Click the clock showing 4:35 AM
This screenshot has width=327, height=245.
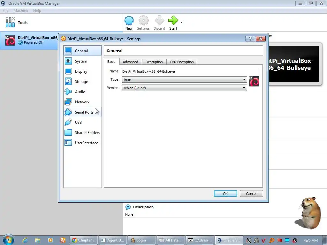[311, 241]
